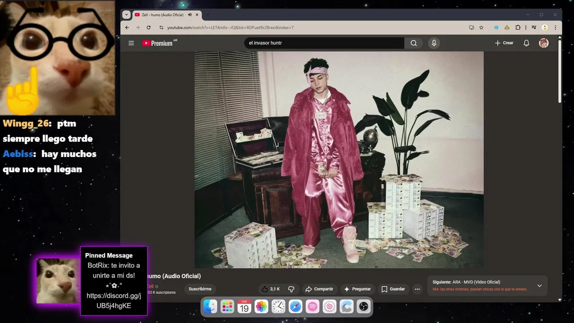This screenshot has width=574, height=323.
Task: Open YouTube notifications bell
Action: [x=526, y=43]
